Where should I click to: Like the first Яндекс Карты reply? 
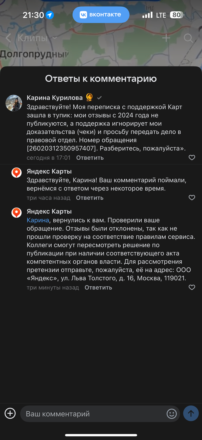pos(192,198)
